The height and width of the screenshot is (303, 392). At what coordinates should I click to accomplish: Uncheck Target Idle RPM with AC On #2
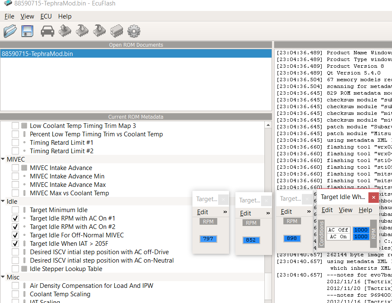point(15,227)
